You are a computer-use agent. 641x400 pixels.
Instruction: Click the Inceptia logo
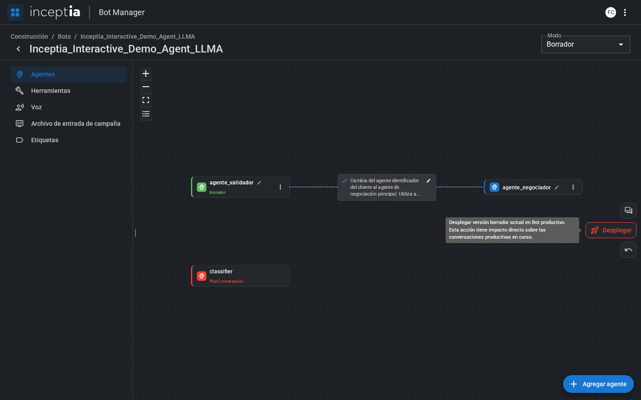tap(55, 12)
